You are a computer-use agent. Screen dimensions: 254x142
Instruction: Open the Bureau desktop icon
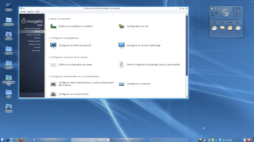(9, 7)
